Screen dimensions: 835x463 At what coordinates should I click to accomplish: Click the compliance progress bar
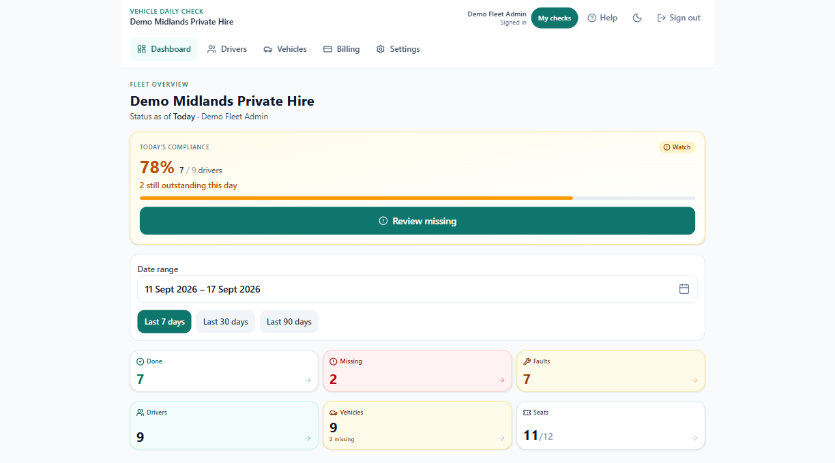pyautogui.click(x=417, y=198)
